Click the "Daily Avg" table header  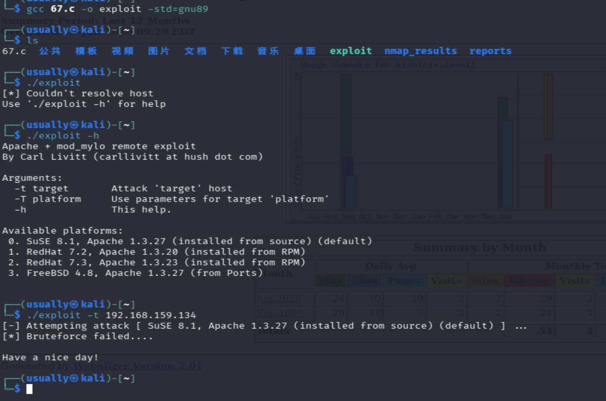[x=391, y=266]
